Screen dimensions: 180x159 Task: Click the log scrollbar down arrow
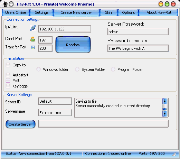pos(165,114)
